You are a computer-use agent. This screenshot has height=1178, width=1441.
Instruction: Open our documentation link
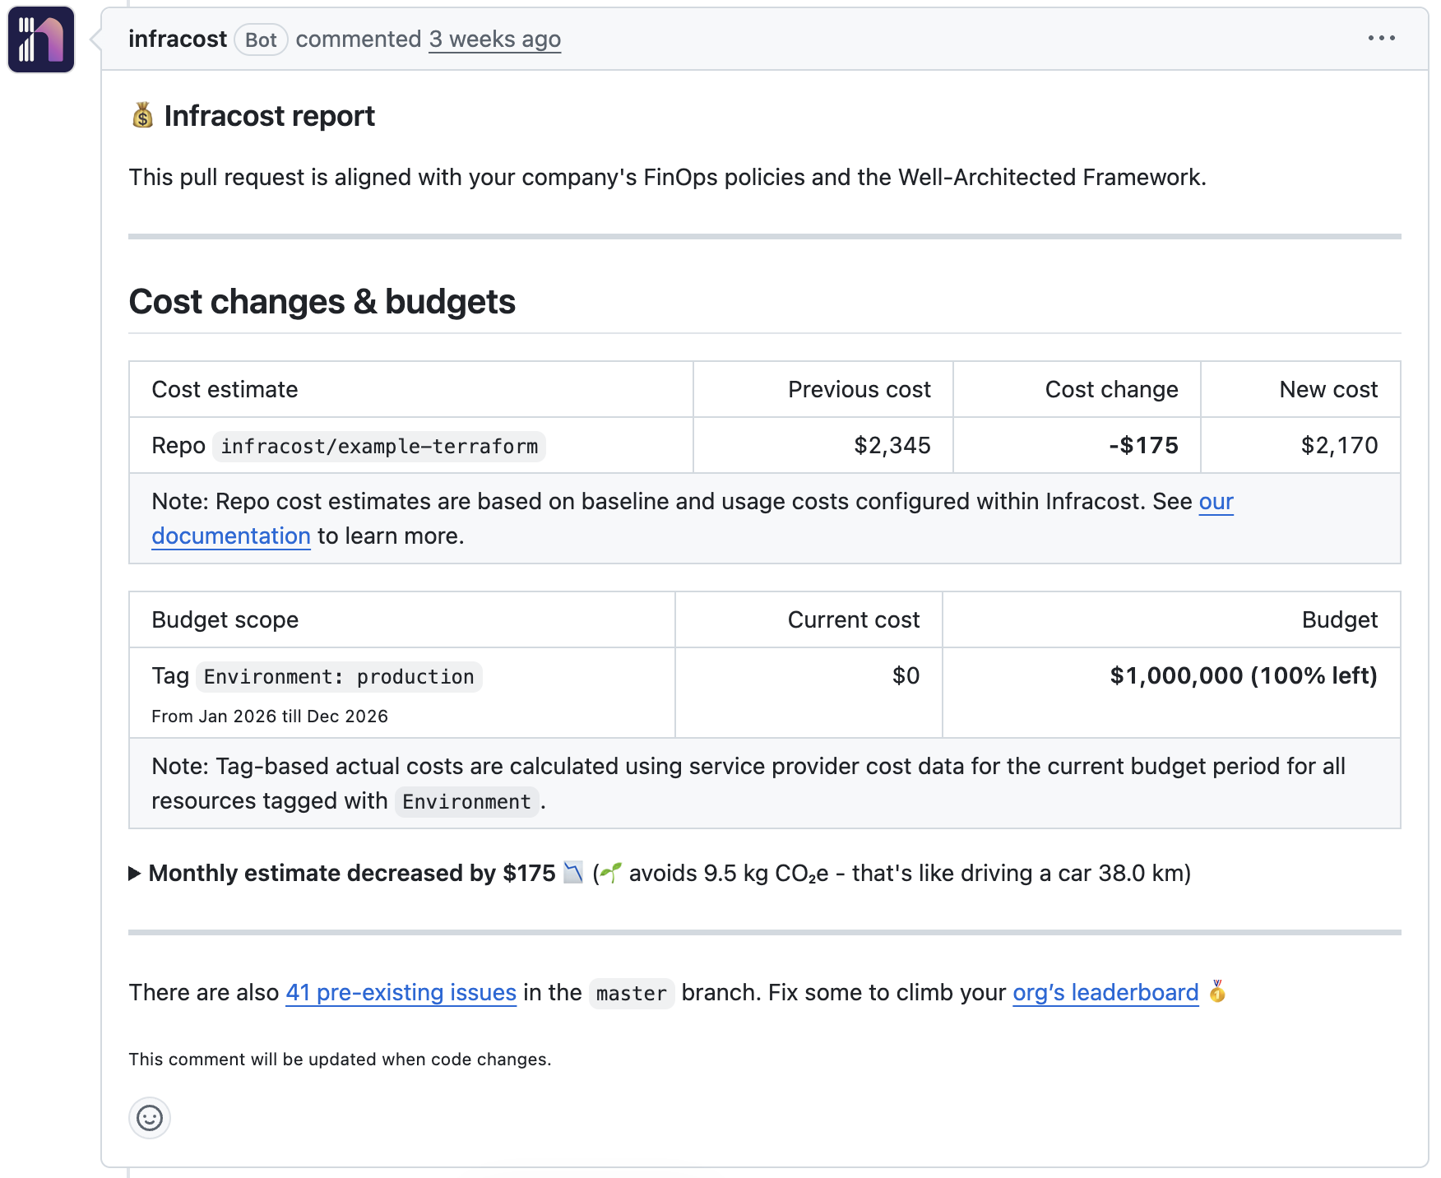coord(230,536)
